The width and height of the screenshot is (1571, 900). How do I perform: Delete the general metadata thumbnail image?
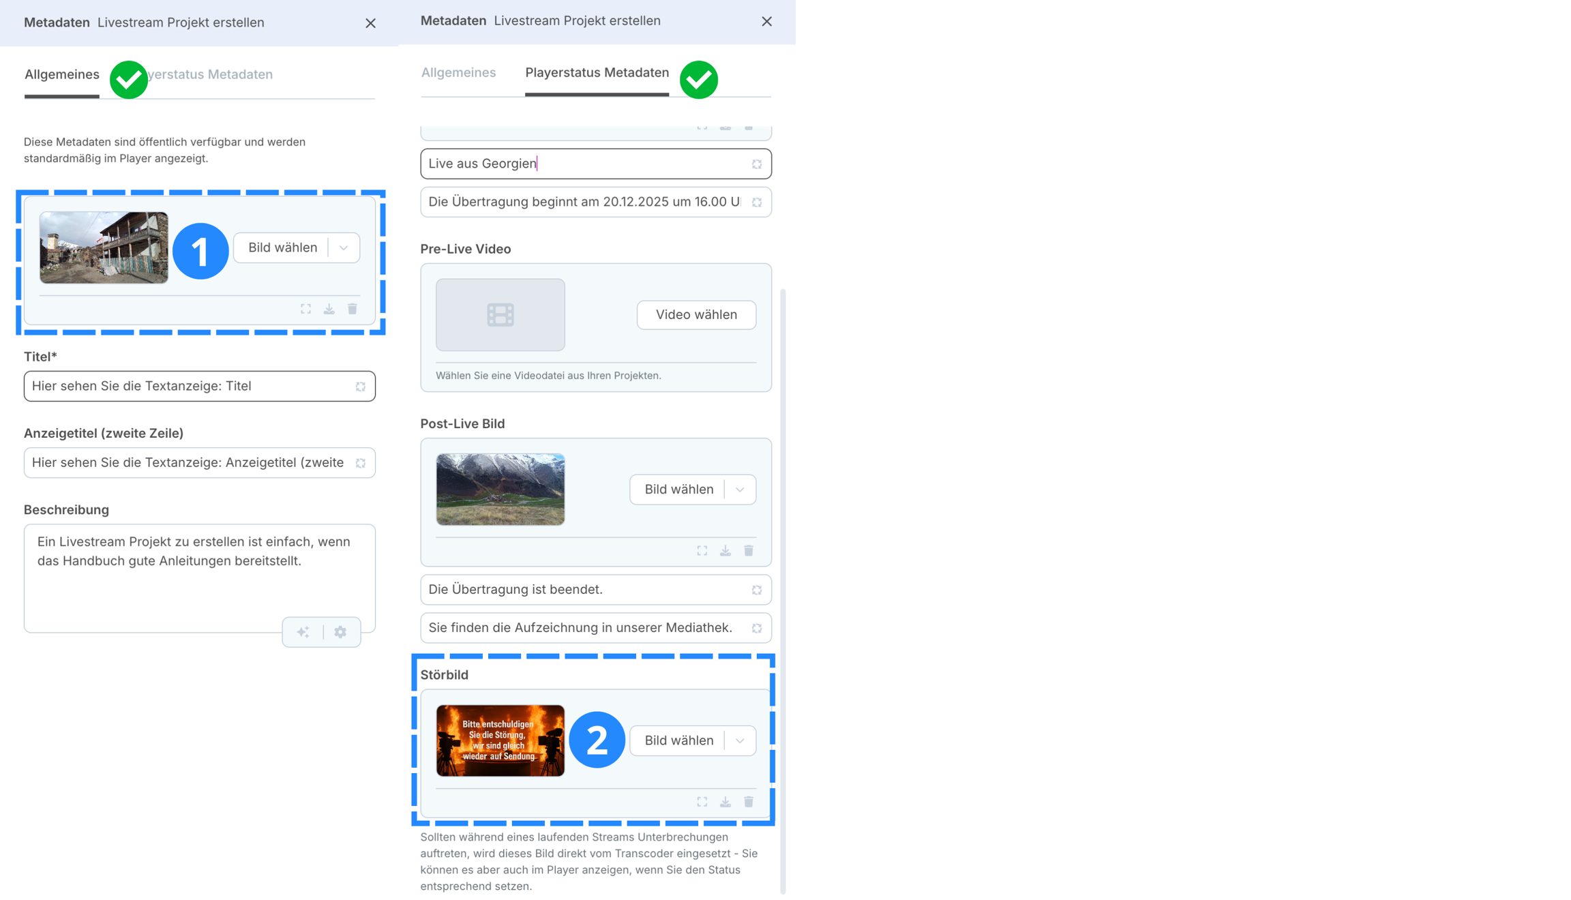(x=353, y=309)
